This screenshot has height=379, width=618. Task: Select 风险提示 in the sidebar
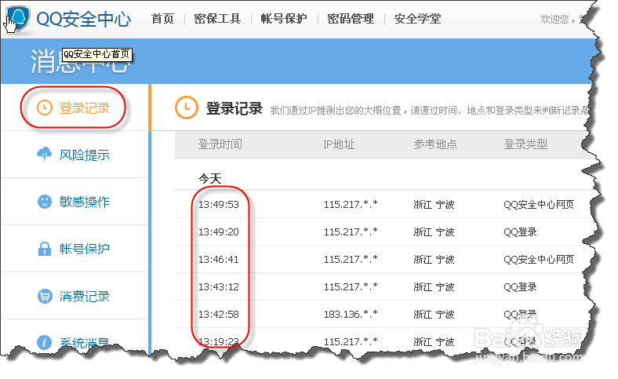pos(85,155)
